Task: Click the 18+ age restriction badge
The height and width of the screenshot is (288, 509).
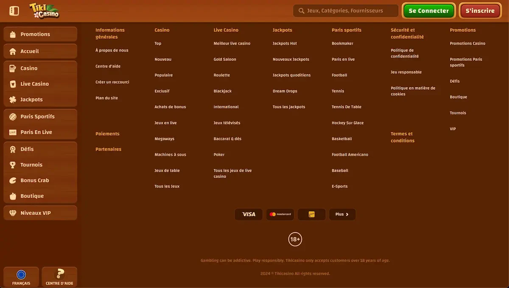Action: (295, 239)
